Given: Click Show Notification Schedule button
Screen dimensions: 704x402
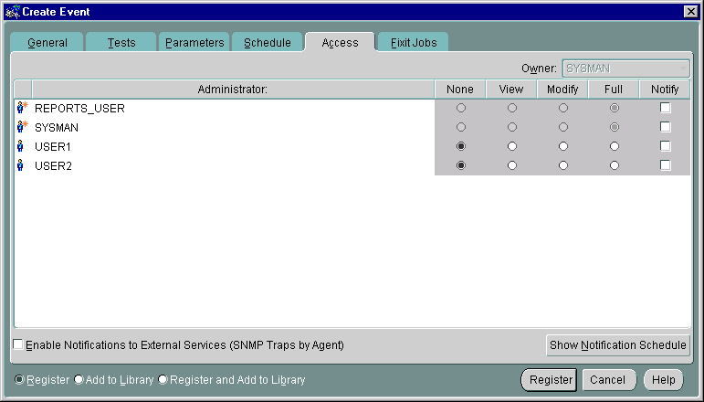Looking at the screenshot, I should click(x=618, y=344).
